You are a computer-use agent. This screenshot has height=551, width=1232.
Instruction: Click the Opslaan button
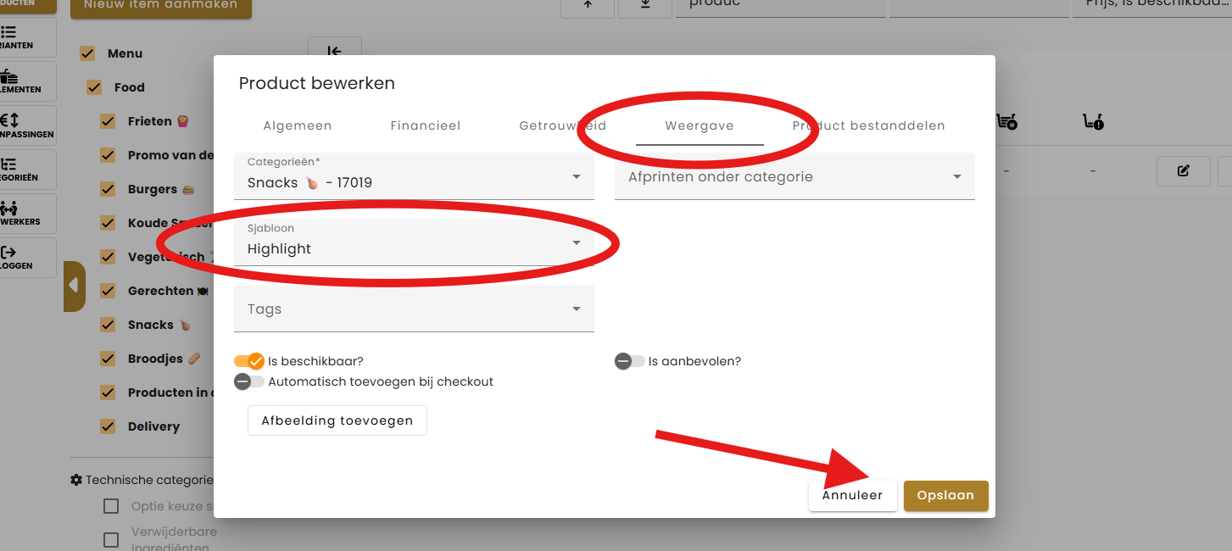pos(945,496)
